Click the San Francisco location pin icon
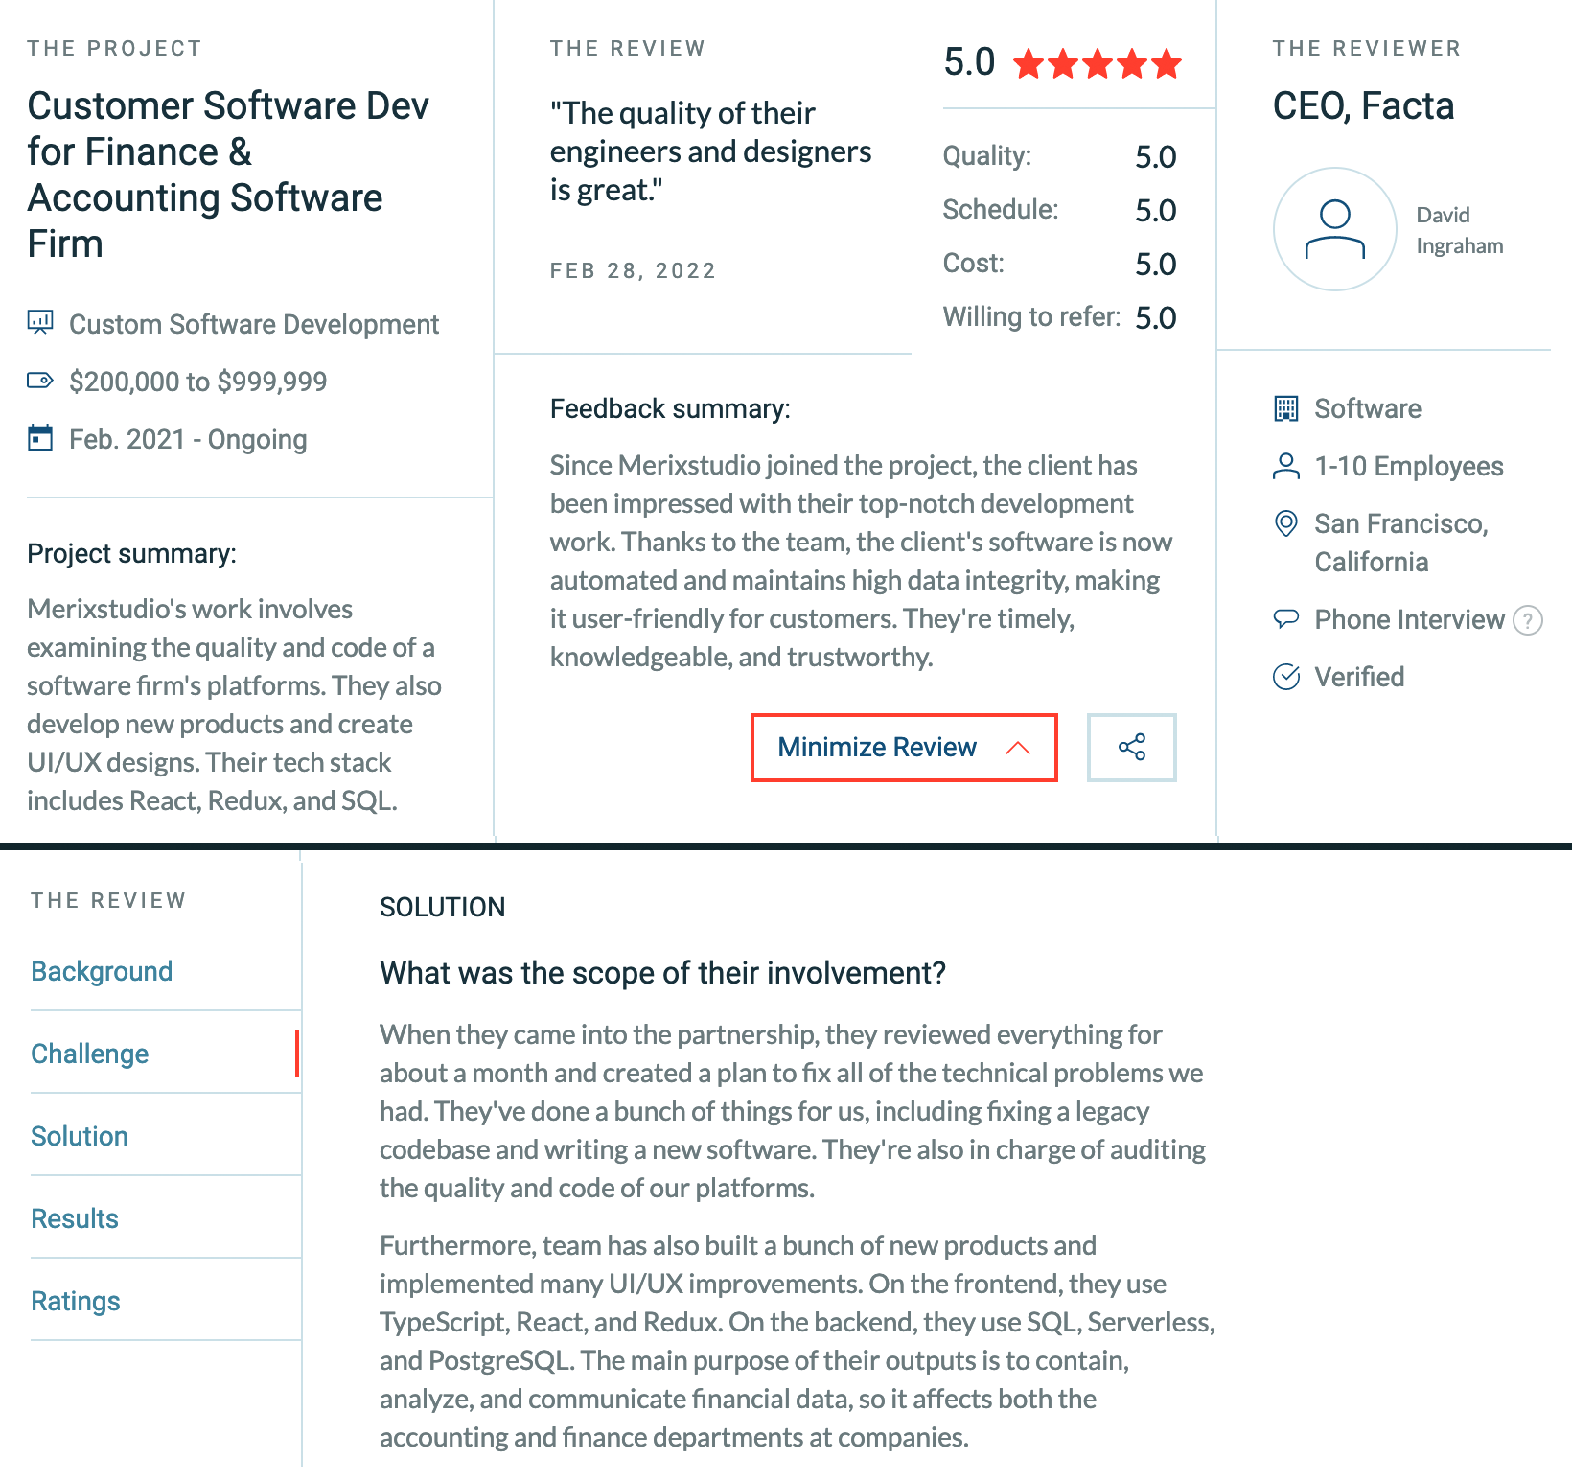This screenshot has height=1482, width=1572. (1287, 524)
